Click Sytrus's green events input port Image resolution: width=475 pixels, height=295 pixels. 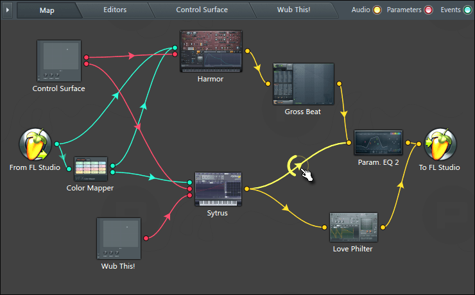[x=189, y=182]
